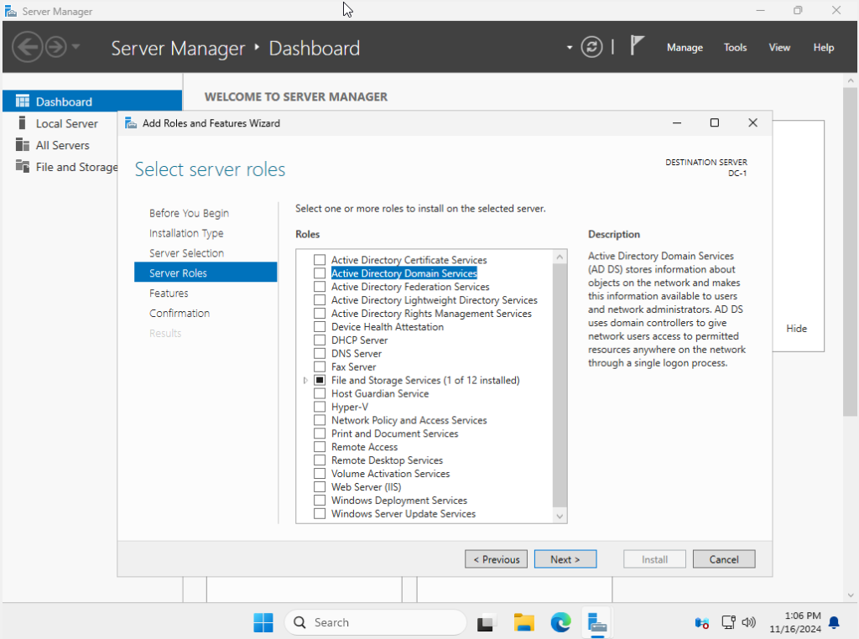Click the roles list scroll-down arrow
Viewport: 859px width, 639px height.
coord(560,516)
